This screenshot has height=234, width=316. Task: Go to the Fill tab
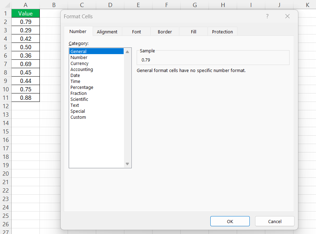tap(193, 32)
